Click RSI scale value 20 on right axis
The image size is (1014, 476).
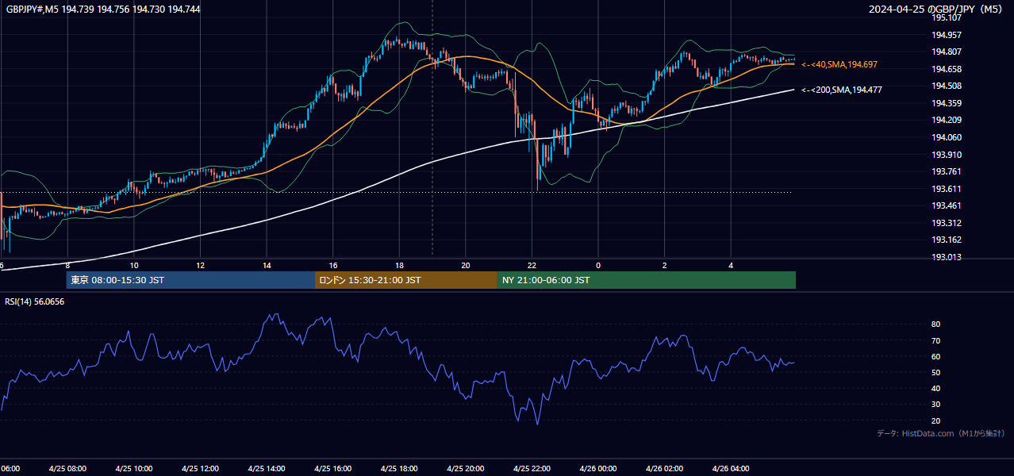pos(935,420)
